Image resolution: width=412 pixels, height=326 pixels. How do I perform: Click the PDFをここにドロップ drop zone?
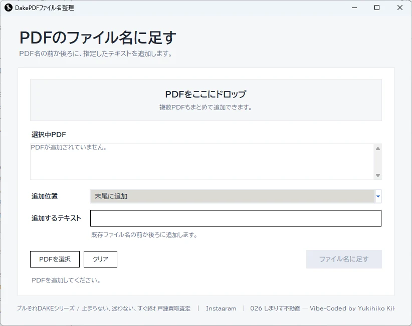pyautogui.click(x=206, y=100)
